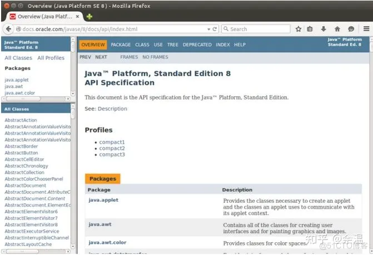
Task: Open the AbstractDocument class link
Action: [x=25, y=186]
